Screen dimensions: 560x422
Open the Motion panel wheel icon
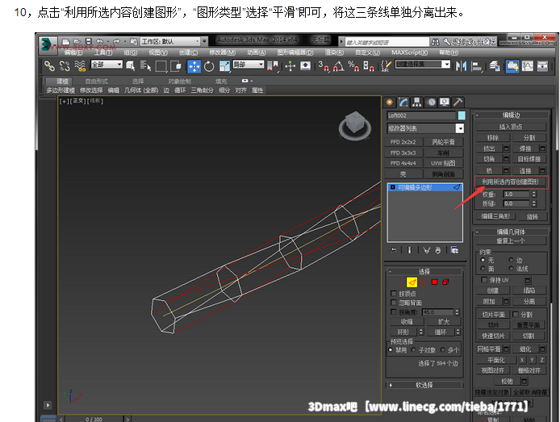(x=432, y=102)
